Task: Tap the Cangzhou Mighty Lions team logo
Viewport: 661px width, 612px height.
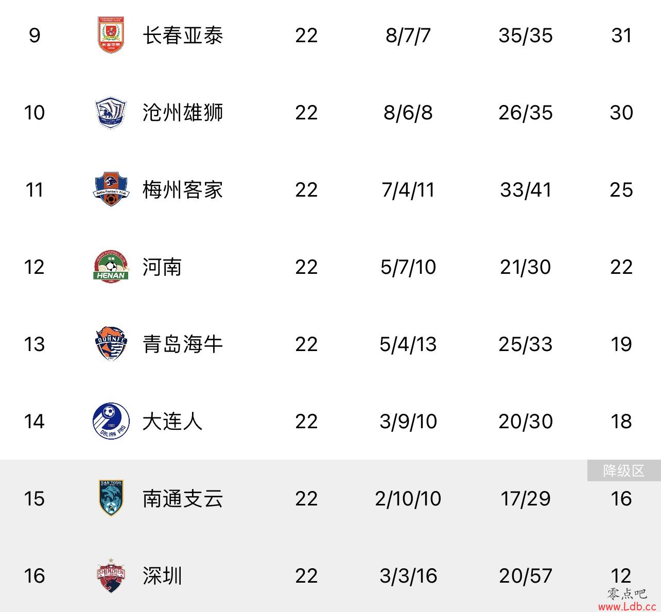Action: [111, 112]
